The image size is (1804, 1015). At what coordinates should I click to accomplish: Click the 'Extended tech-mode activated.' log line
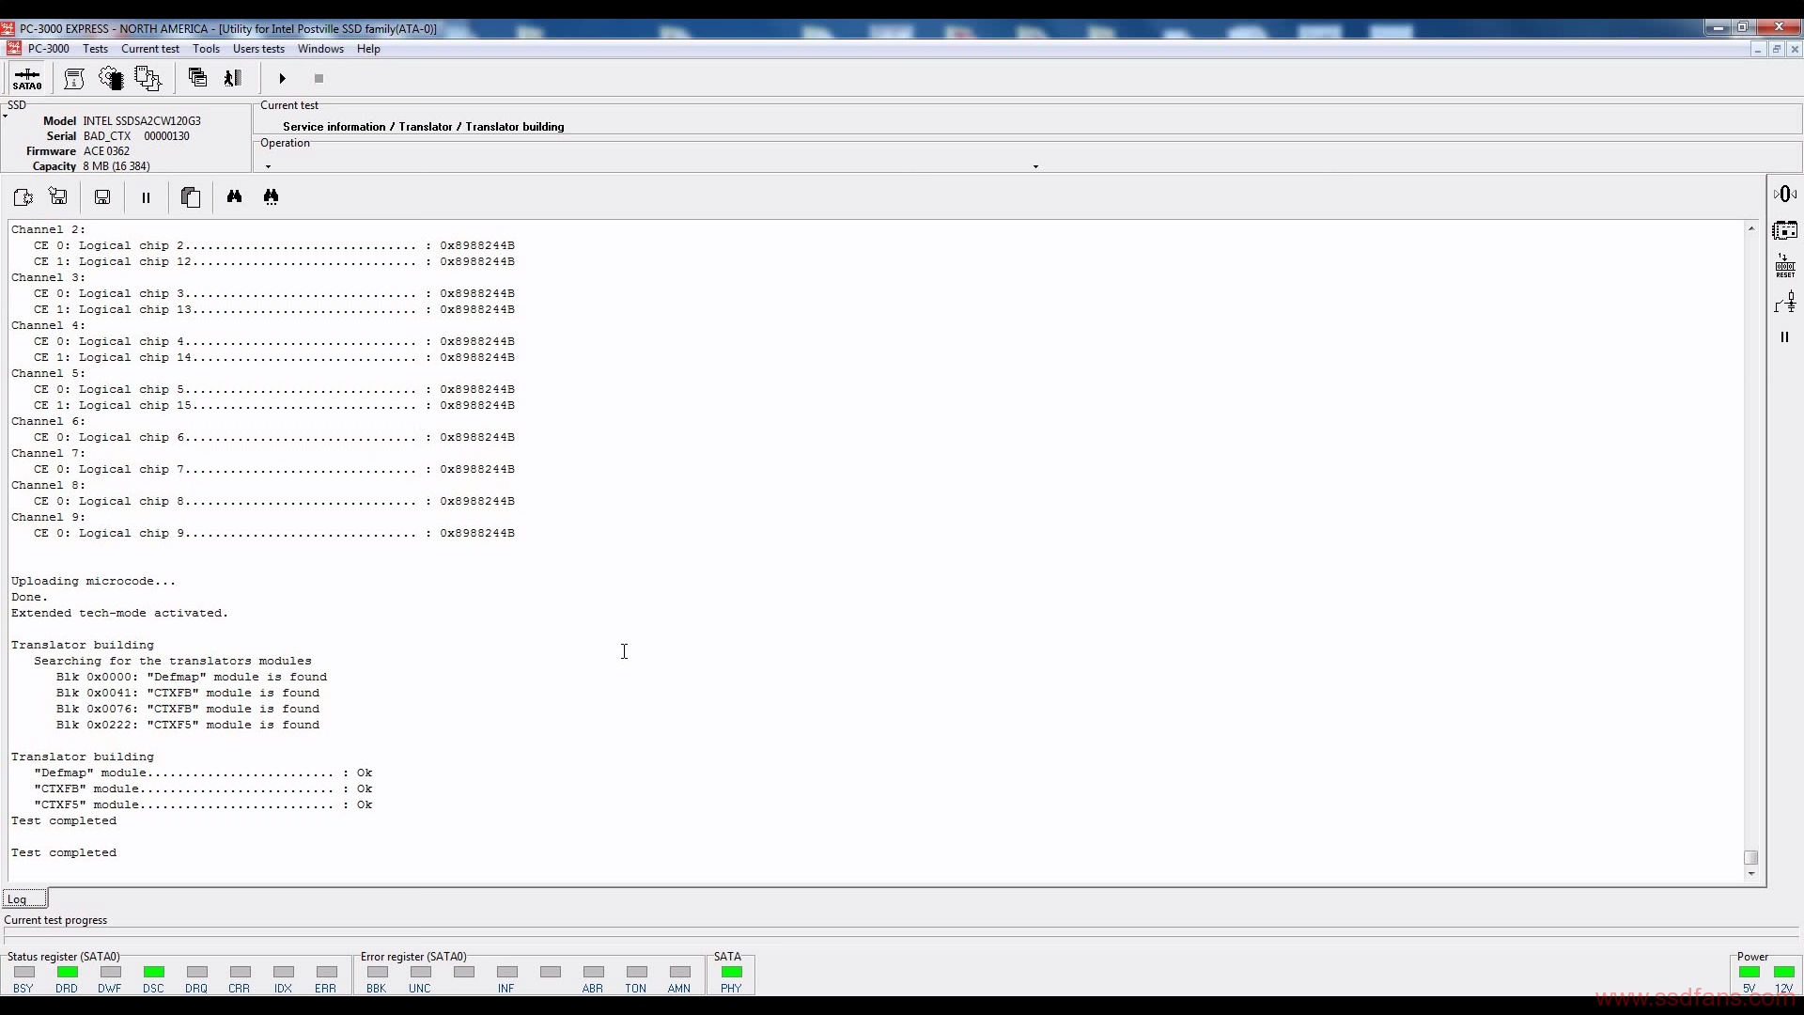coord(119,613)
